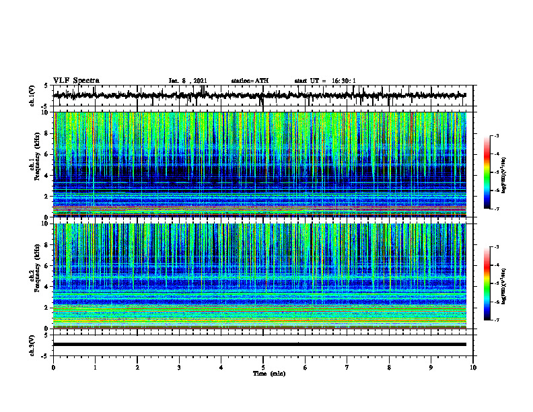533x412 pixels.
Task: Click the ch.3 flat voltage trace
Action: click(x=259, y=345)
